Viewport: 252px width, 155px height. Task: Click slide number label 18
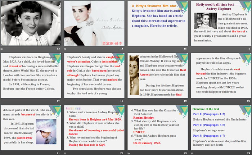[122, 101]
